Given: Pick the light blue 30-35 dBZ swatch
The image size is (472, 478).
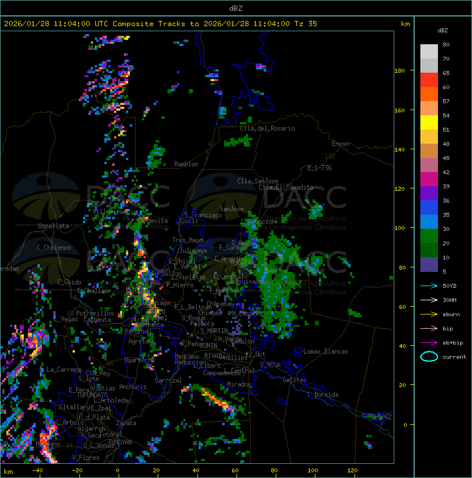Looking at the screenshot, I should [429, 221].
